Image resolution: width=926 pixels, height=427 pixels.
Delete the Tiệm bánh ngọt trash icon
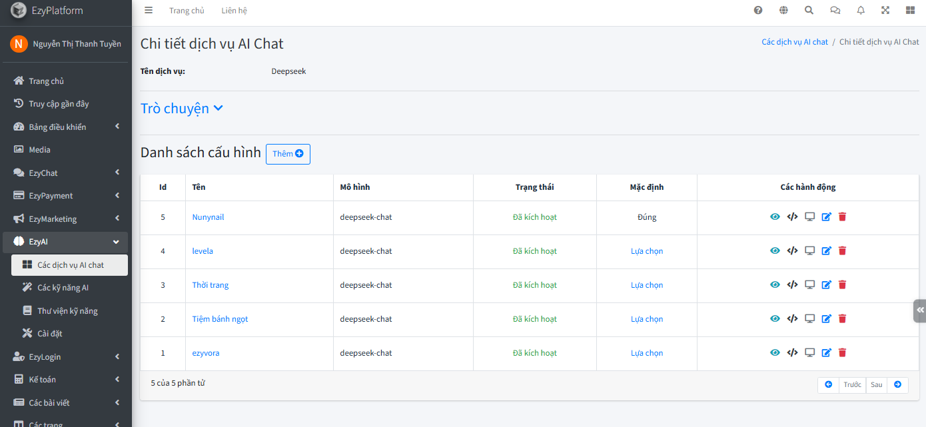click(x=842, y=318)
